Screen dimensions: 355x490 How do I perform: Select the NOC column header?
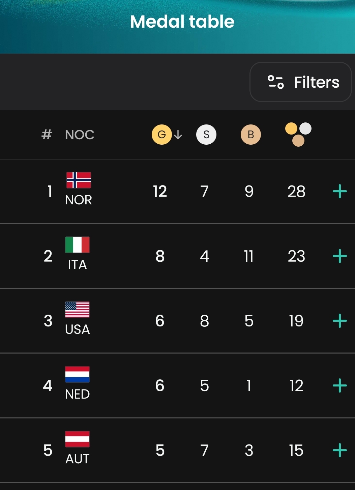coord(80,135)
